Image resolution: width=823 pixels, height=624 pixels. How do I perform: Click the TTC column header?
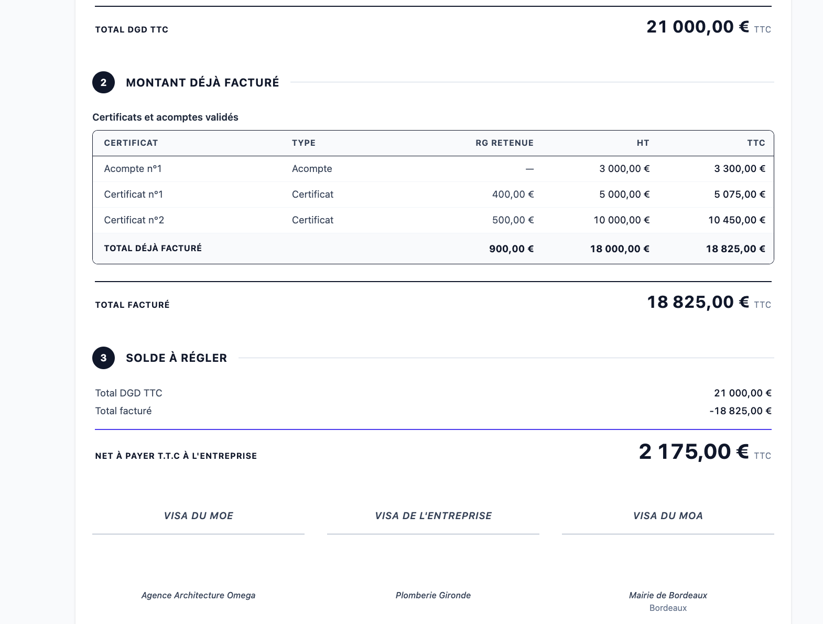click(756, 143)
